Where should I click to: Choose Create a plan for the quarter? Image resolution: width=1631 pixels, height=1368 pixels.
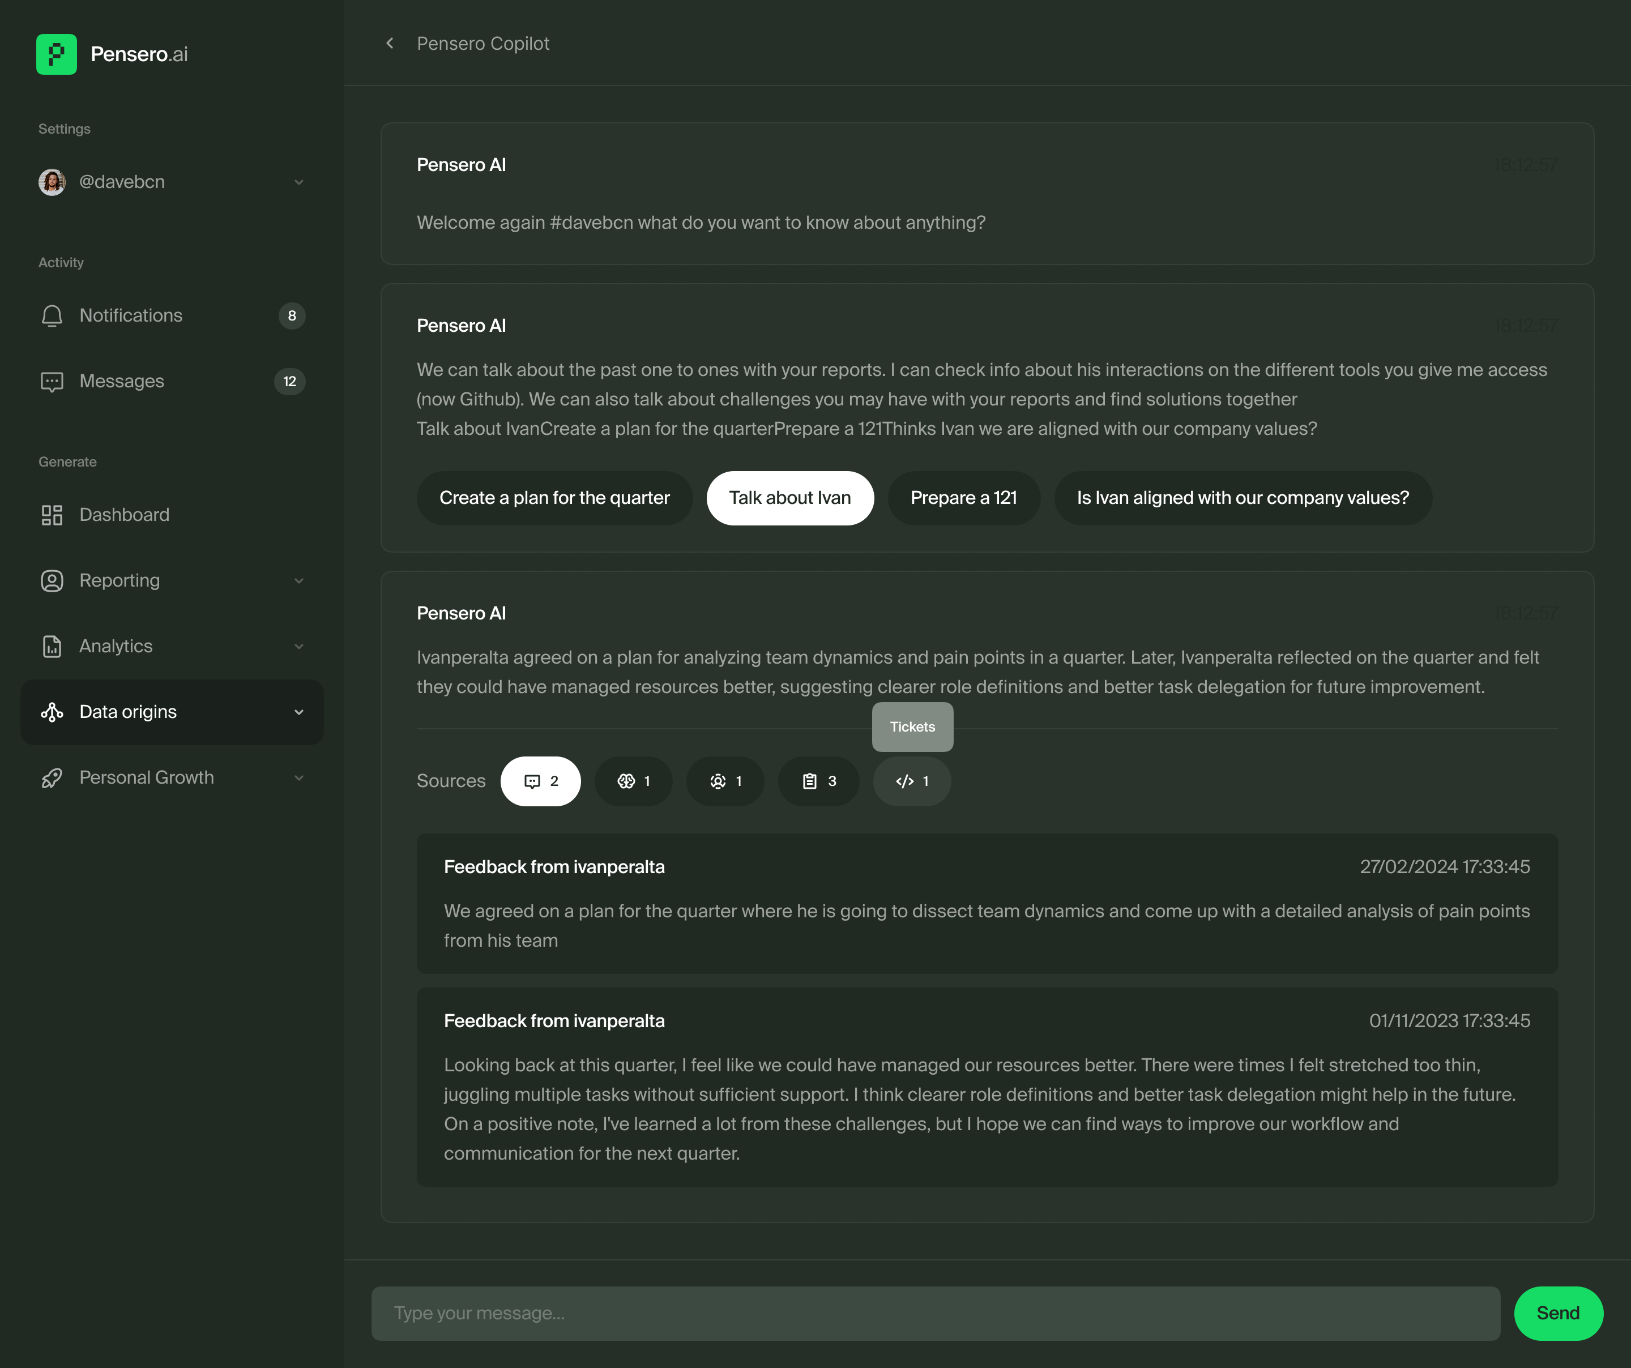554,498
